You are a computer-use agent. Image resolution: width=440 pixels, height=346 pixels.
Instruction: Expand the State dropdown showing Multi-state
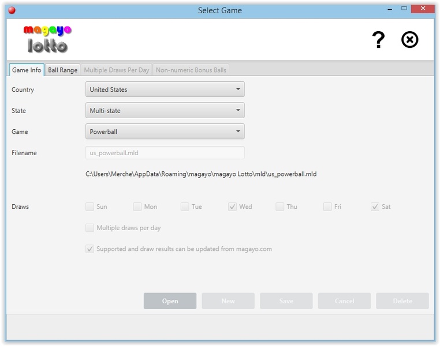[x=165, y=110]
